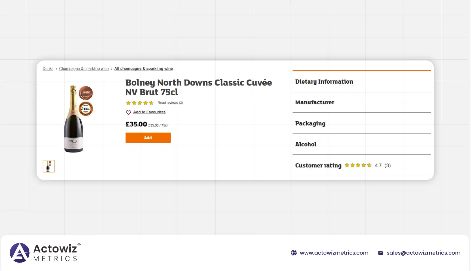Expand the Dietary Information section
Image resolution: width=471 pixels, height=271 pixels.
pos(324,81)
